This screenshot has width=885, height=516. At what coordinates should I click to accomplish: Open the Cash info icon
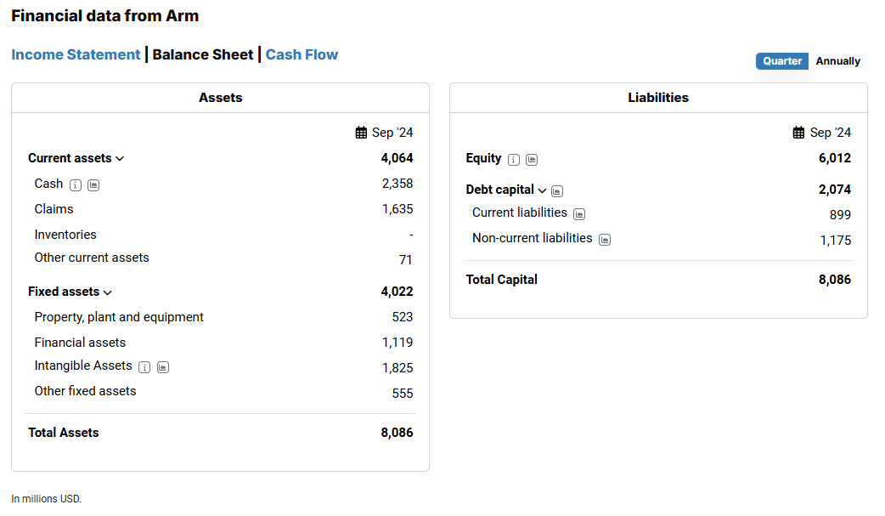pos(75,185)
